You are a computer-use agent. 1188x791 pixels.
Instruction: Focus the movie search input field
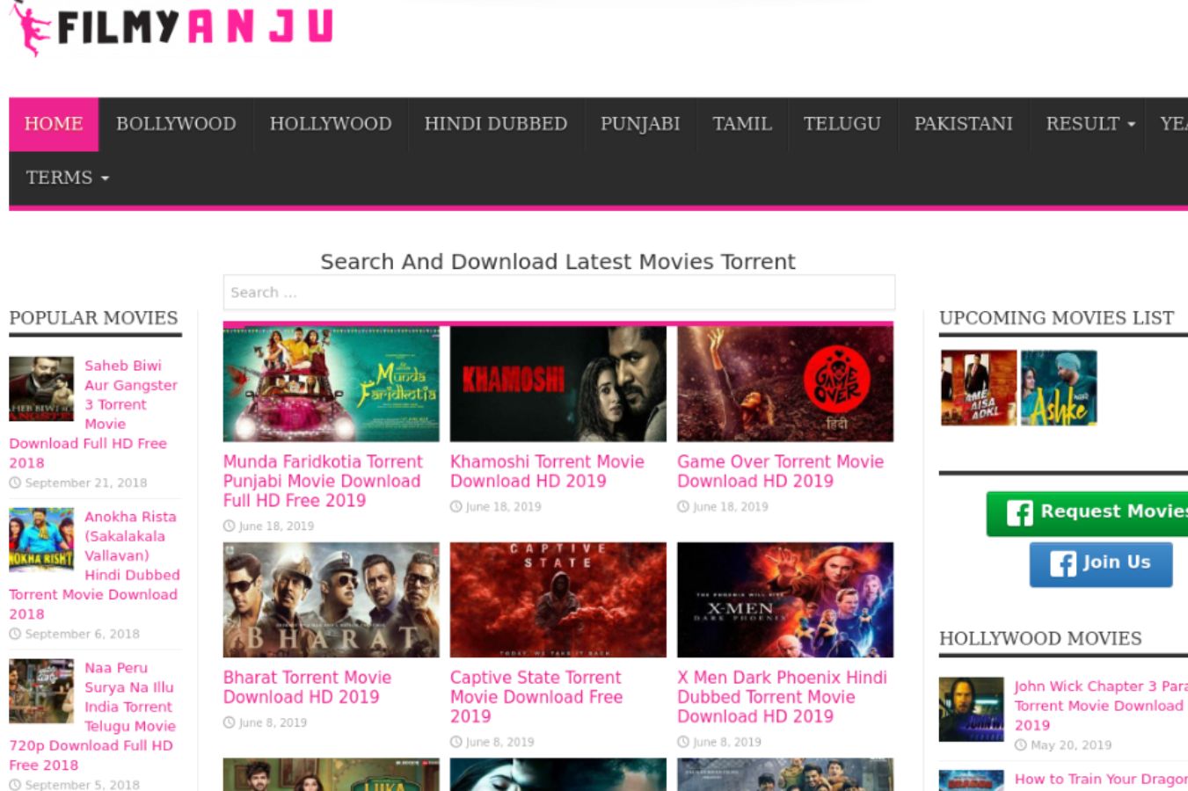[559, 293]
